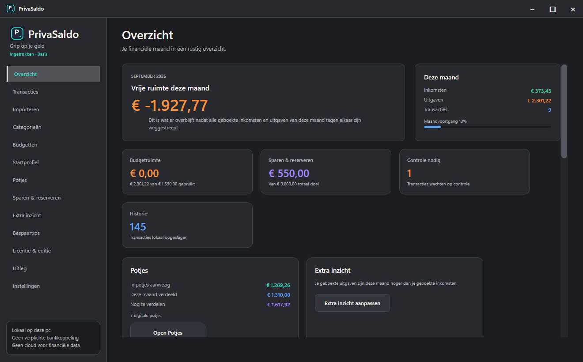Click the Uitgaven value € 2.301,22
Image resolution: width=583 pixels, height=362 pixels.
(539, 101)
